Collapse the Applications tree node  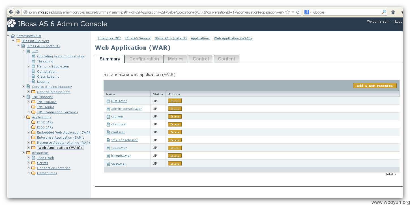[x=23, y=117]
